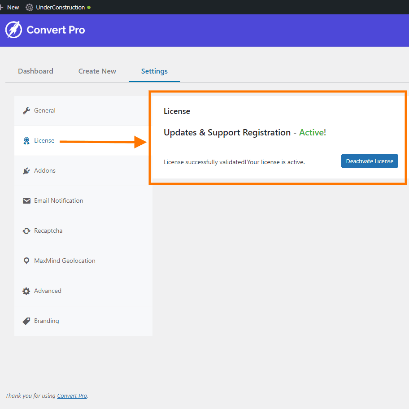Click the green UnderConstruction status dot

pyautogui.click(x=89, y=7)
